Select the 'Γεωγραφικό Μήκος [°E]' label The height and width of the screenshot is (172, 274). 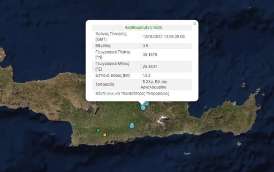coord(112,67)
